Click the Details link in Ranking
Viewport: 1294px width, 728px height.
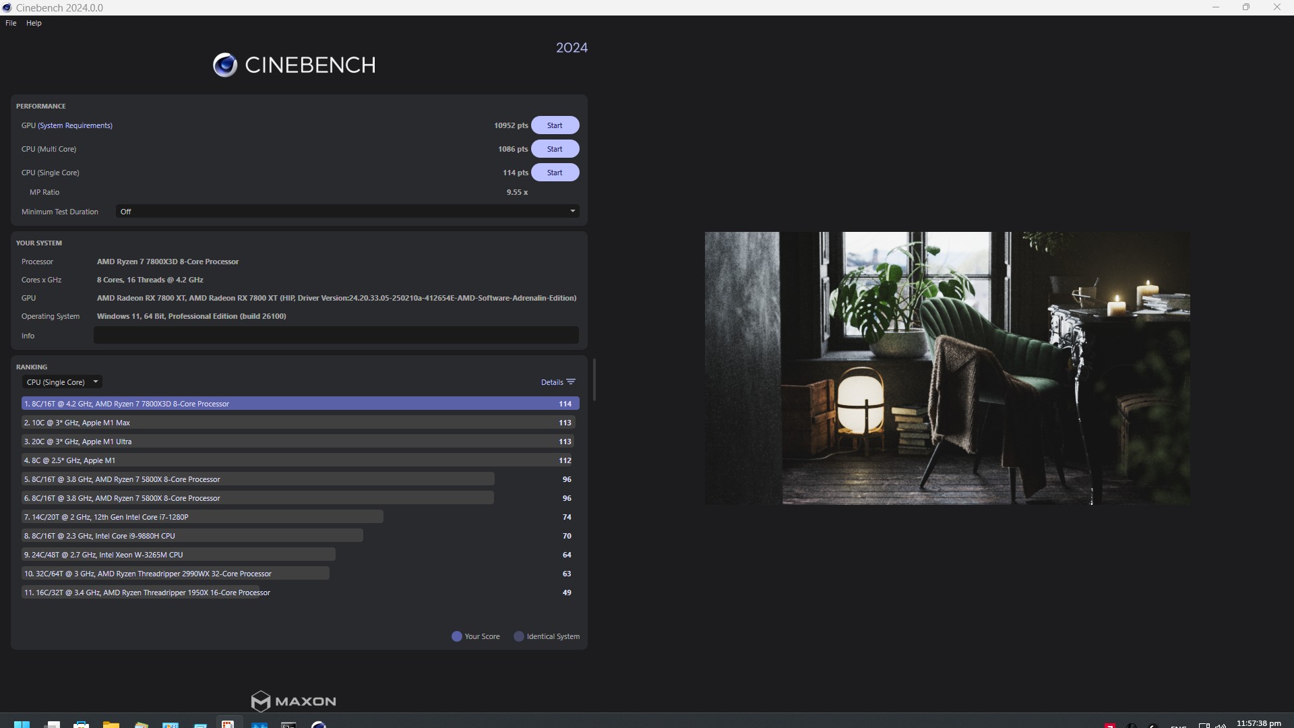click(x=552, y=382)
